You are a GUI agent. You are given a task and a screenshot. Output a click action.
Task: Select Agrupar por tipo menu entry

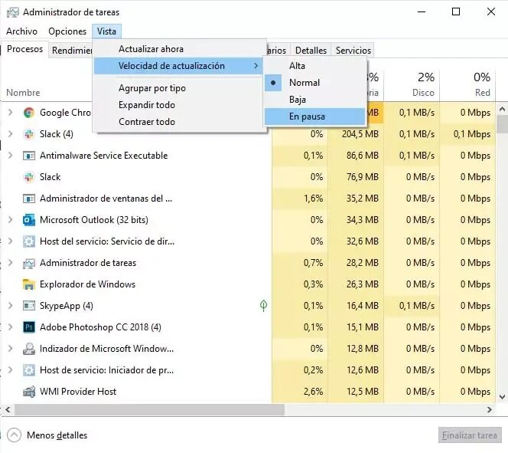pyautogui.click(x=178, y=88)
